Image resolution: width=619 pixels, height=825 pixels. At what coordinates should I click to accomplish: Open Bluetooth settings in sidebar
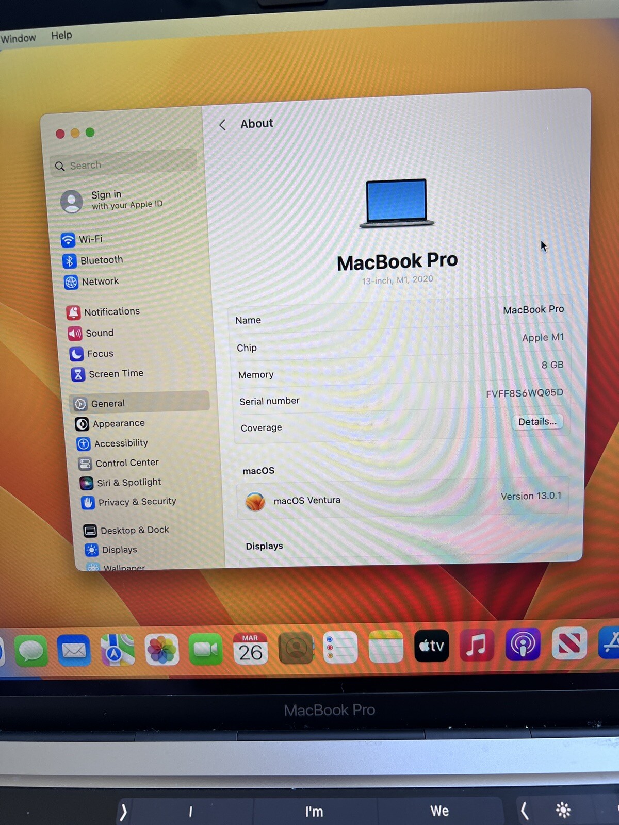click(x=93, y=260)
